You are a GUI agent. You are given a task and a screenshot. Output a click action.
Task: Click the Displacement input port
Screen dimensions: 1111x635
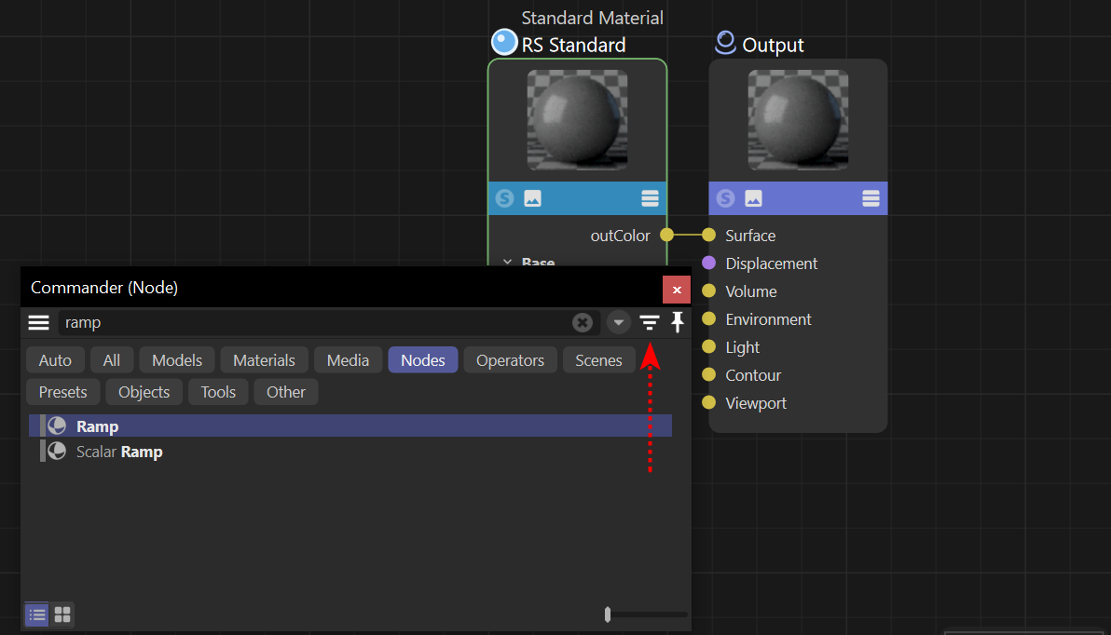[708, 263]
